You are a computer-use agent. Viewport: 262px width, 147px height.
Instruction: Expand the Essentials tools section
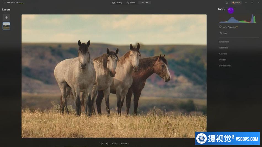(x=224, y=48)
